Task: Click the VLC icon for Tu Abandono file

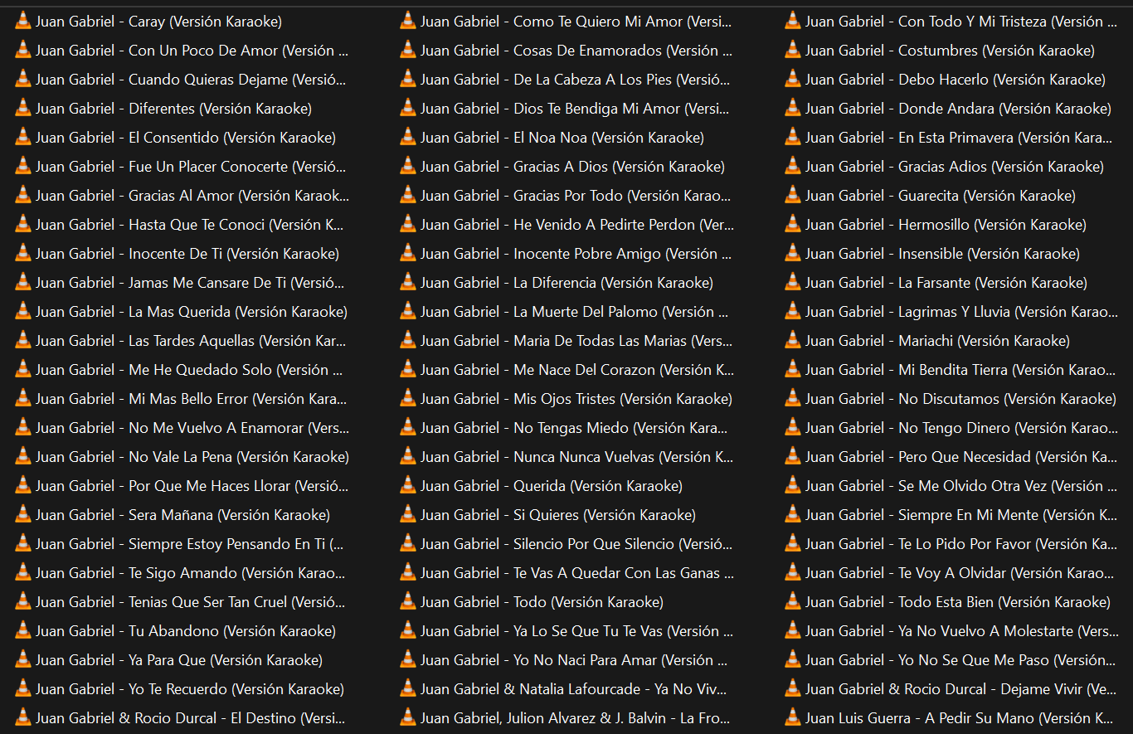Action: coord(23,631)
